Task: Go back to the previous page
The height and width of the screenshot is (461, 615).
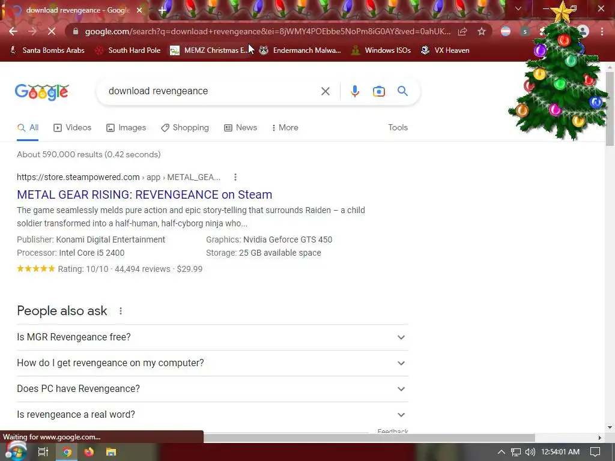Action: click(x=13, y=31)
